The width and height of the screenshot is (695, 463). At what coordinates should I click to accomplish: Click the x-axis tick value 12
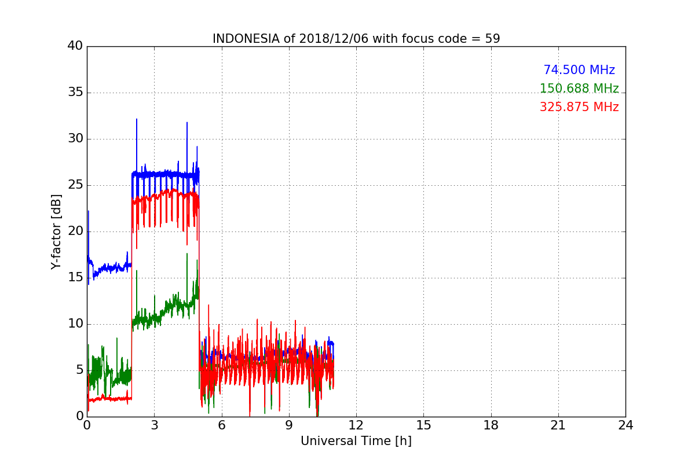(356, 425)
